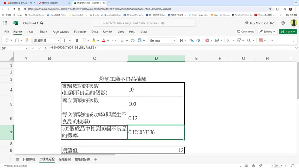The width and height of the screenshot is (299, 168).
Task: Click the Format as Table icon
Action: pos(217,40)
